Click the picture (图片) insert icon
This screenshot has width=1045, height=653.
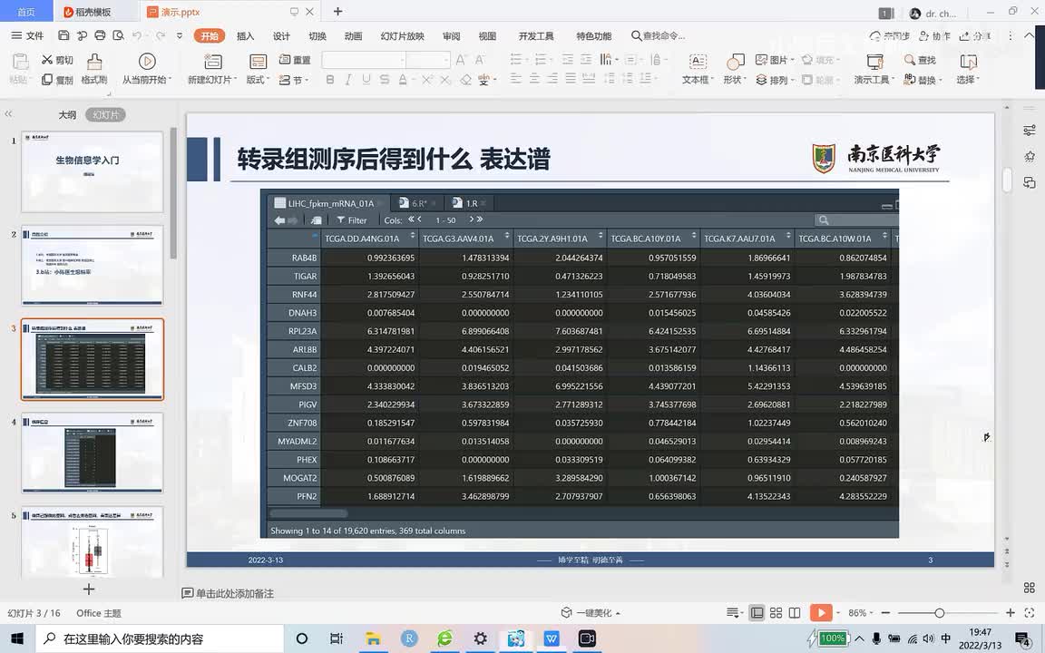761,60
